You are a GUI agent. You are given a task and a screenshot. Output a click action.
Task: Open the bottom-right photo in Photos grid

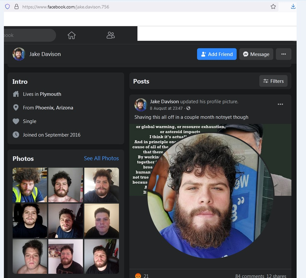101,256
